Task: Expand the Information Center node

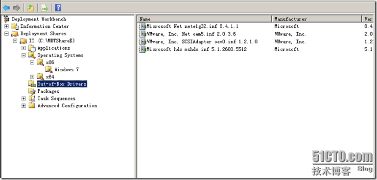Action: pos(6,26)
